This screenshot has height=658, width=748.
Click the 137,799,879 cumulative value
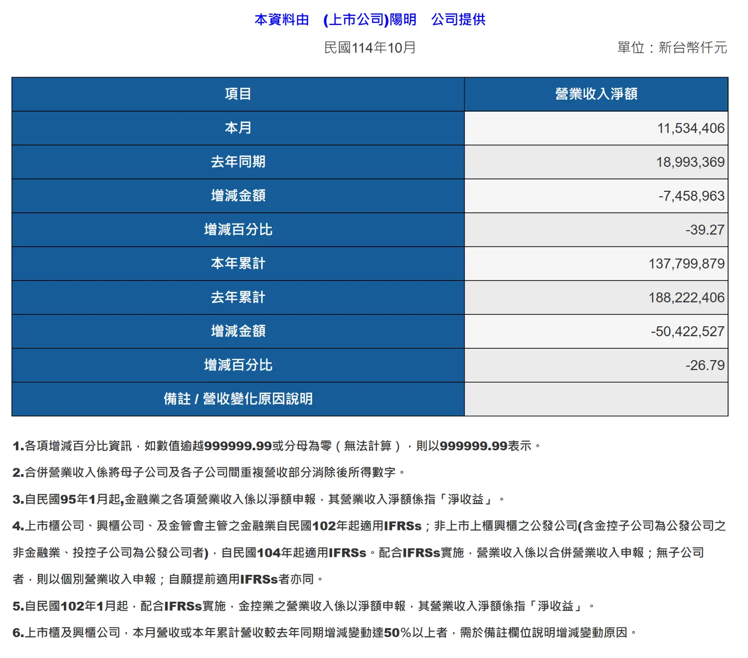(686, 264)
